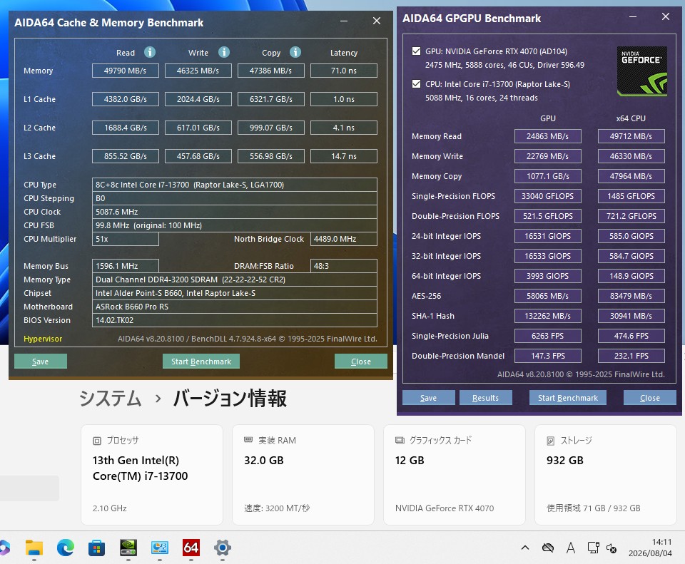Screen dimensions: 685x564
Task: Click L2 Cache write 617.01 GB/s
Action: [x=198, y=128]
